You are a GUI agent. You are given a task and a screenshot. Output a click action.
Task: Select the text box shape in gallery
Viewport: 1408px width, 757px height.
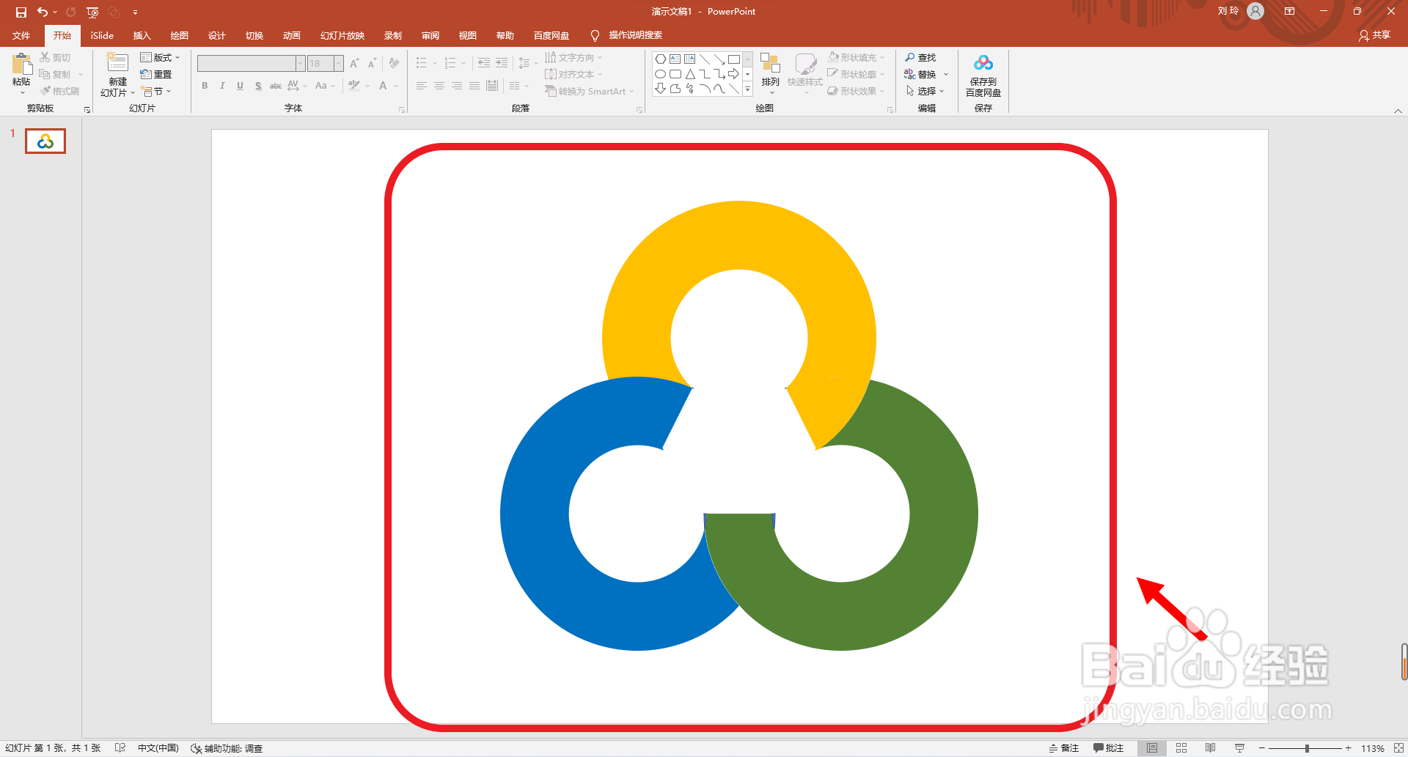click(x=675, y=59)
